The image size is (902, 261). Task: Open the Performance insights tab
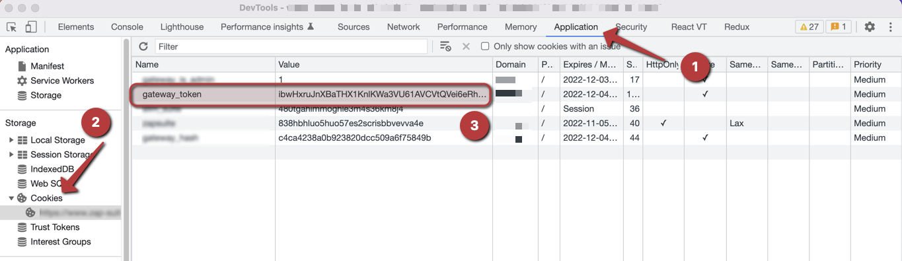click(267, 27)
